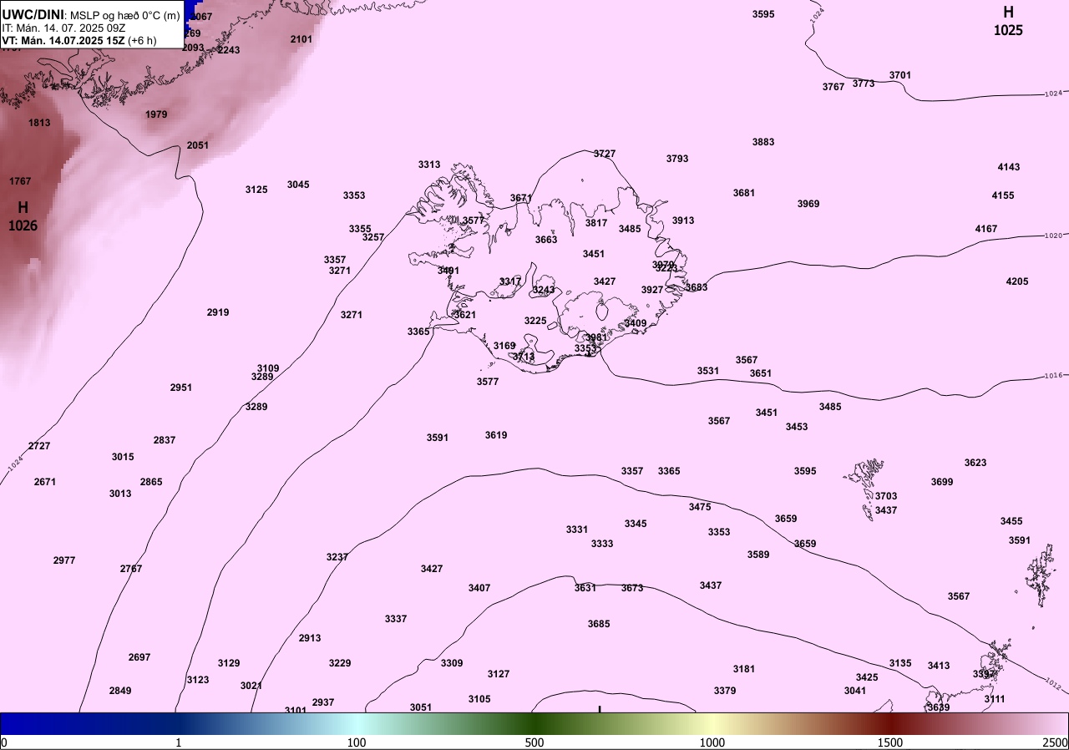Click the title text "UWC/DINI: MSLP og hæð 0°C (m)"

(90, 15)
